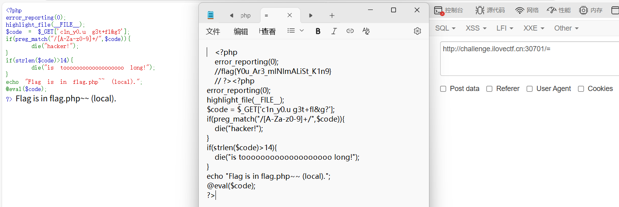Close the '=' tab in Notepad
619x207 pixels.
(290, 15)
